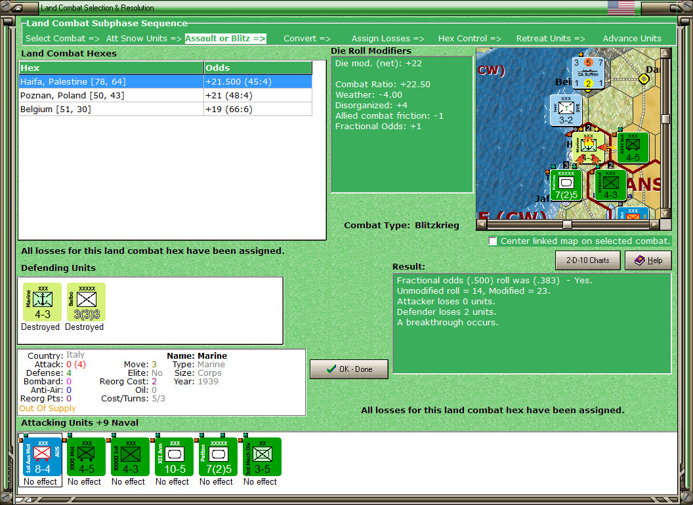Select the 1st Aus Mot 8-4 attacking unit
The image size is (693, 505).
pos(43,457)
